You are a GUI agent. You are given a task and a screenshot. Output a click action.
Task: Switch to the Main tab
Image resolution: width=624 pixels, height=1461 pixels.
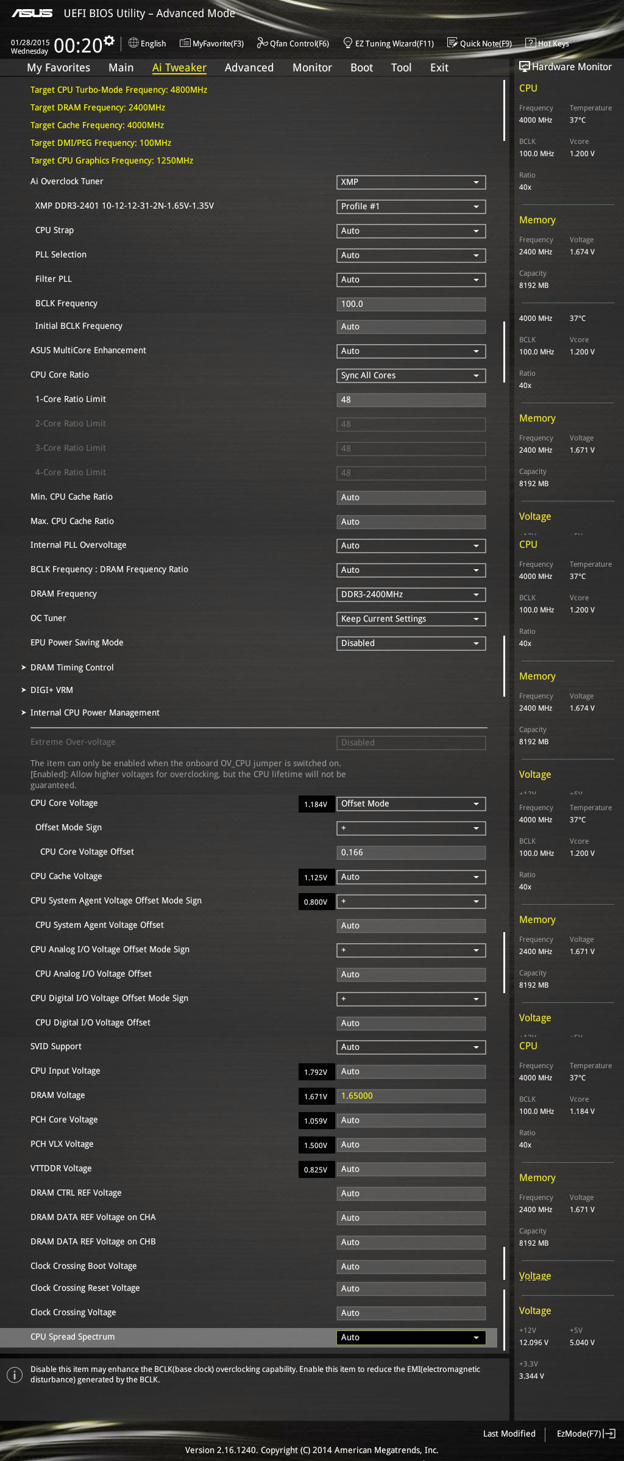click(121, 68)
